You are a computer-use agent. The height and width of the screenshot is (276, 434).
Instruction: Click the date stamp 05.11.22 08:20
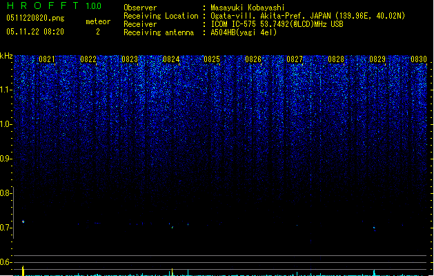point(35,32)
